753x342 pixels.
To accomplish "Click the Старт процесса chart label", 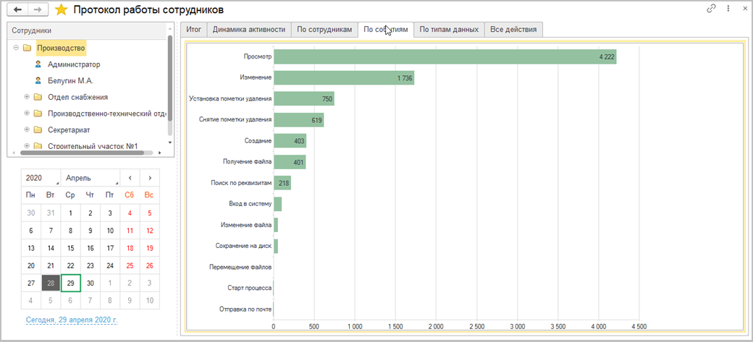I will tap(250, 288).
